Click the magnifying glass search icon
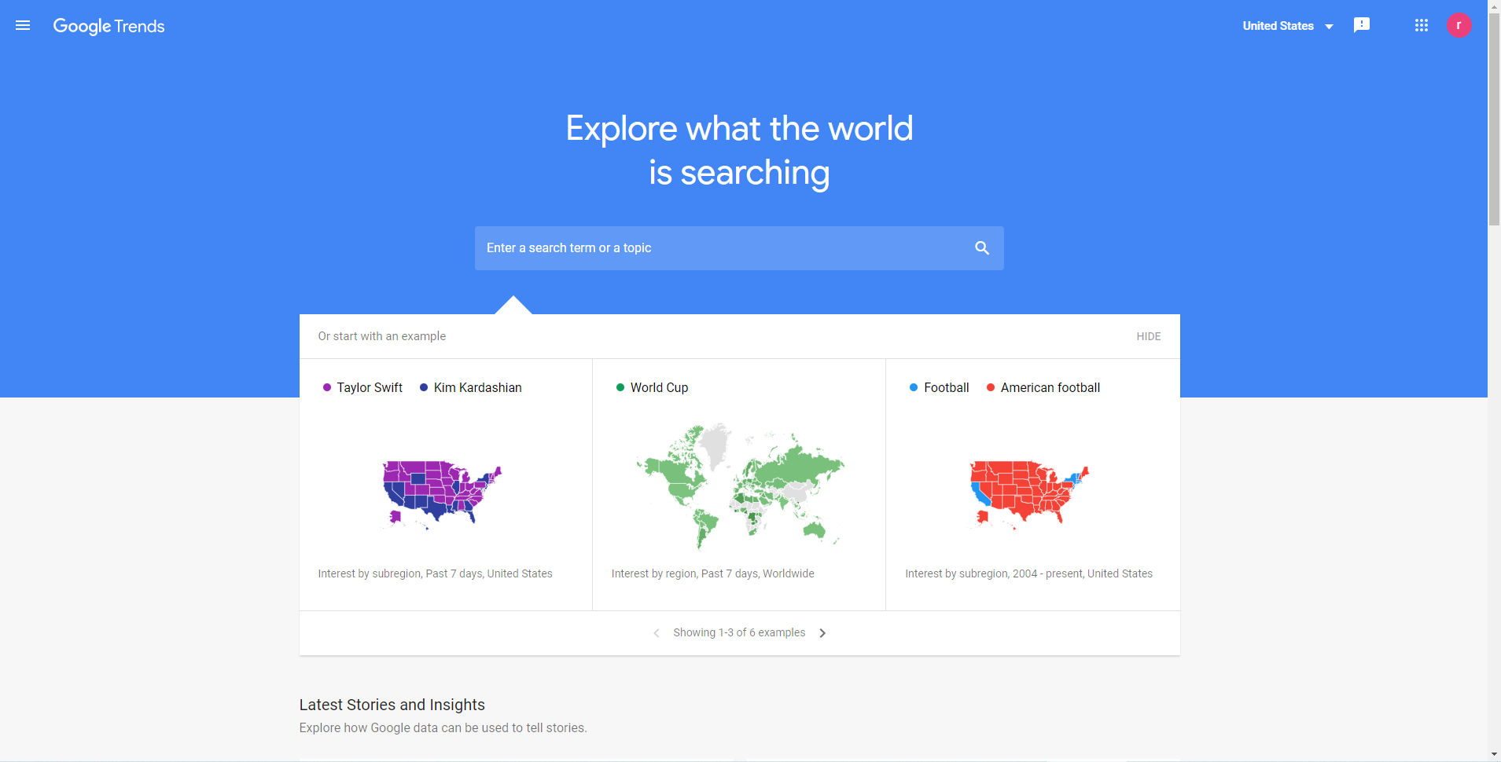1501x762 pixels. click(x=981, y=248)
